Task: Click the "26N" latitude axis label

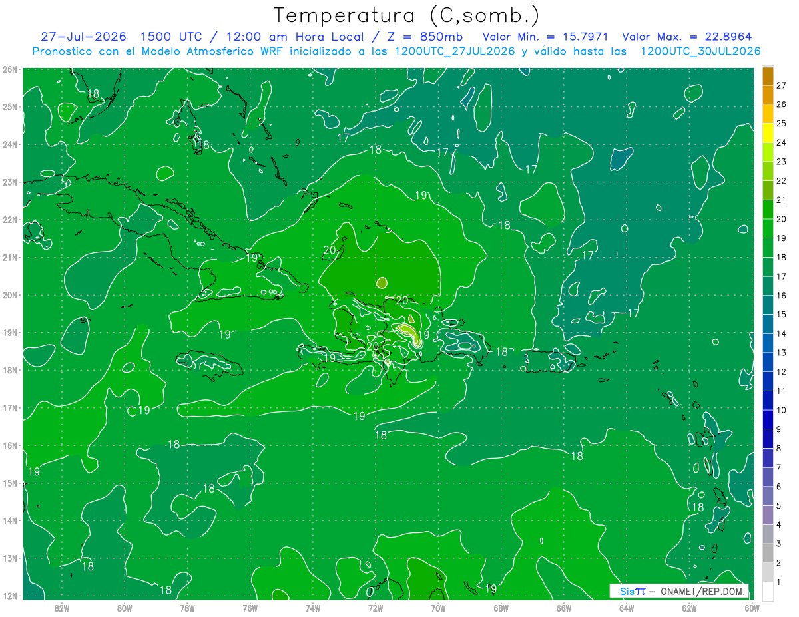Action: [9, 69]
